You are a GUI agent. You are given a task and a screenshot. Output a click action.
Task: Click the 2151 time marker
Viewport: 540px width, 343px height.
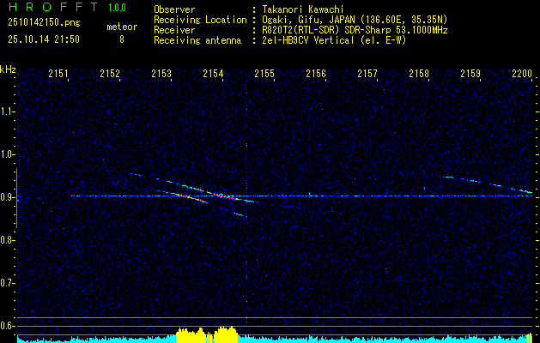[x=58, y=74]
